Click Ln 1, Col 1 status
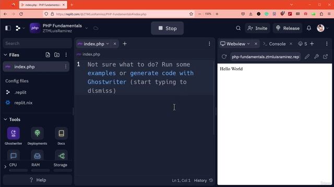The width and height of the screenshot is (334, 187). coord(181,180)
